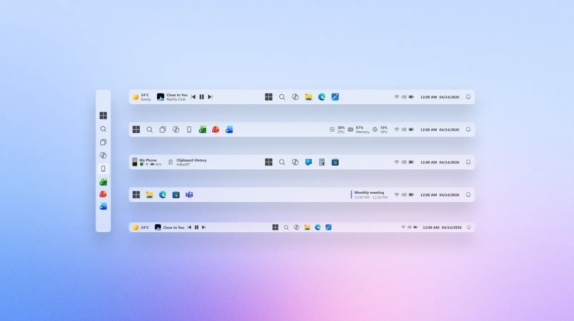
Task: Open the My Phone 85% widget
Action: (147, 162)
